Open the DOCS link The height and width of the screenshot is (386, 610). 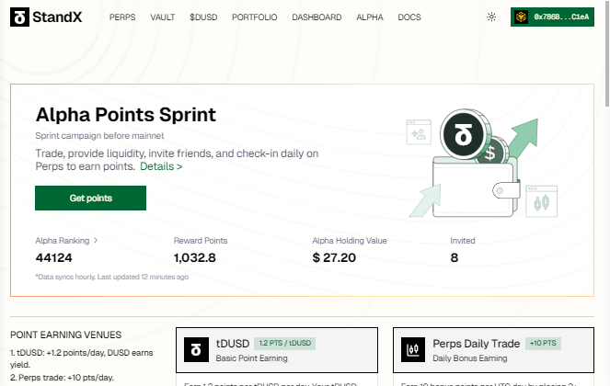pyautogui.click(x=409, y=17)
